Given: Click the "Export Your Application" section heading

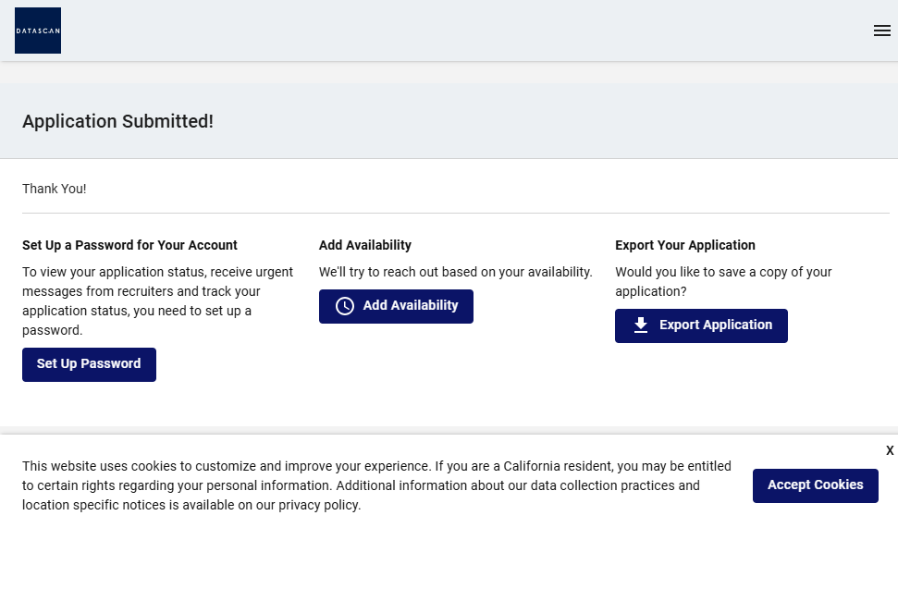Looking at the screenshot, I should point(684,245).
